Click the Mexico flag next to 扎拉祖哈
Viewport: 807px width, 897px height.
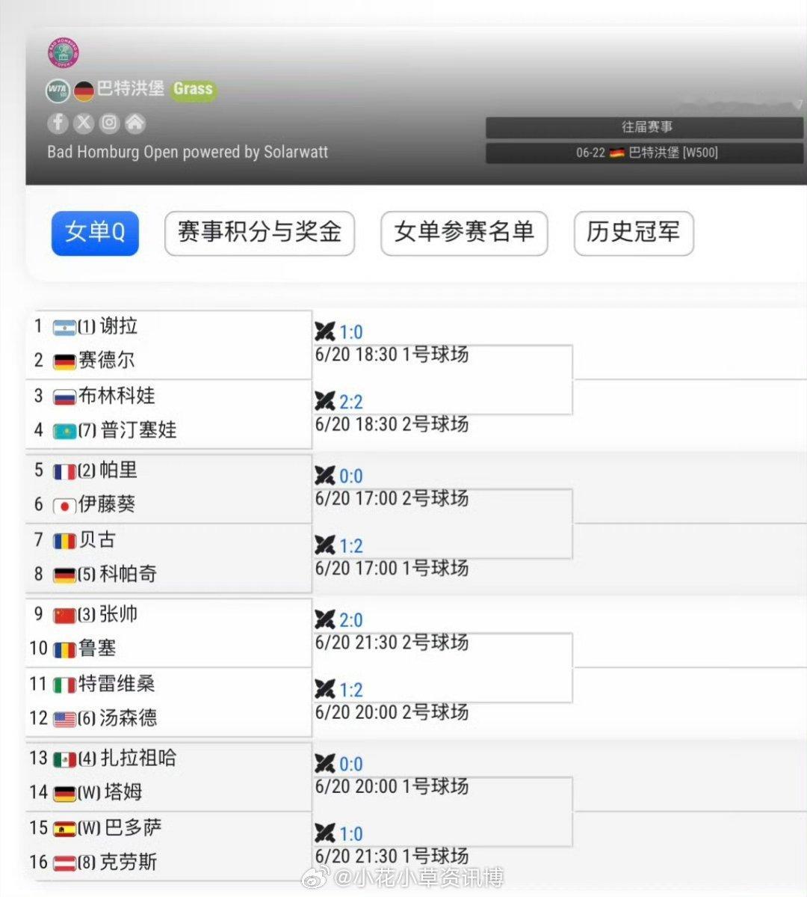click(64, 759)
